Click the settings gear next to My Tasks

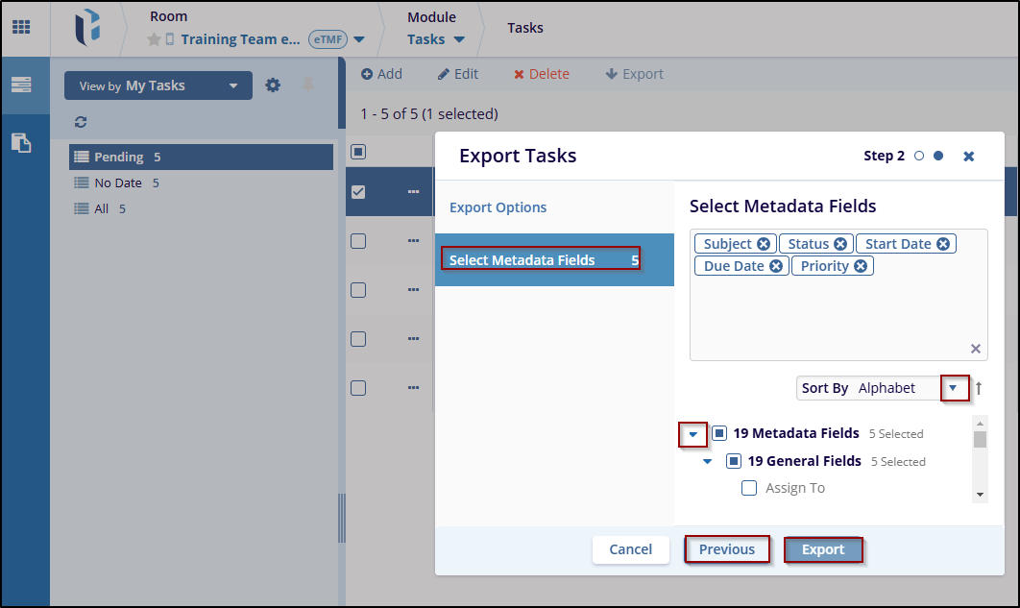coord(273,85)
